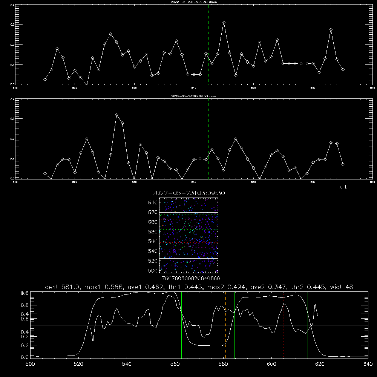This screenshot has height=377, width=377.
Task: Click the red dotted line near 557
Action: pyautogui.click(x=168, y=325)
